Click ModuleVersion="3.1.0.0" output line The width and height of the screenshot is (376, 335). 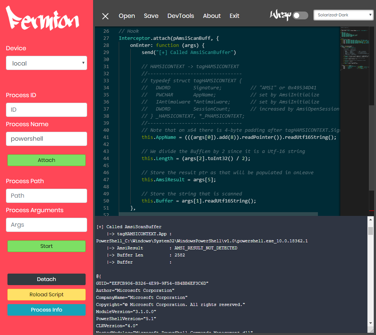click(126, 312)
